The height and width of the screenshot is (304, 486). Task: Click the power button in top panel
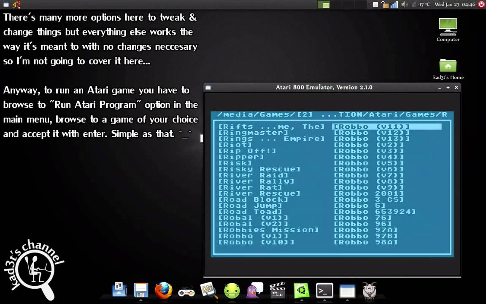[x=481, y=4]
